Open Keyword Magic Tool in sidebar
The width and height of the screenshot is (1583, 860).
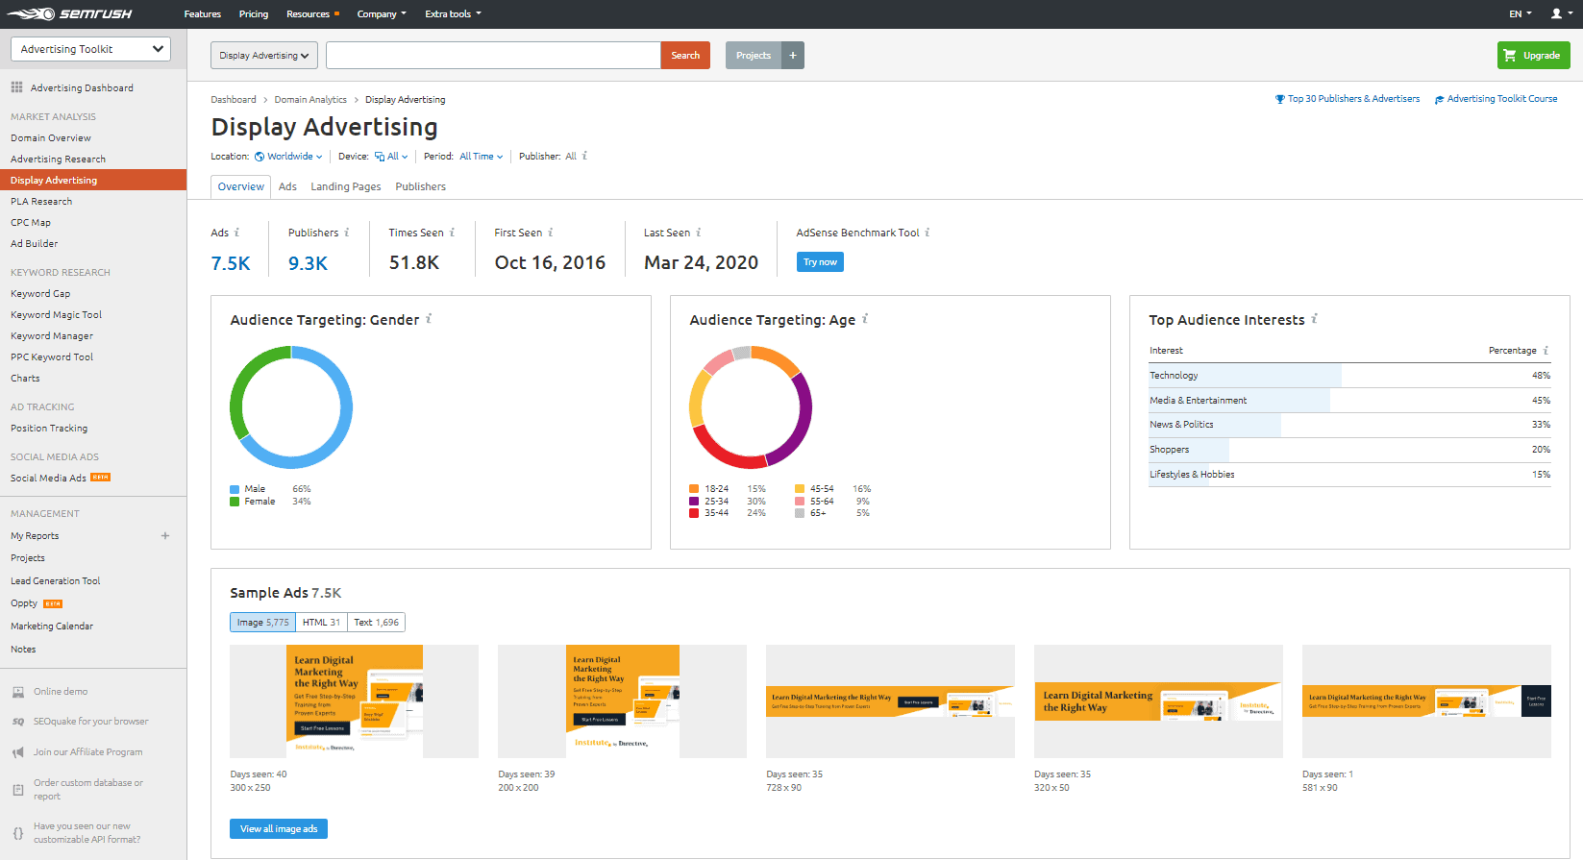click(56, 315)
